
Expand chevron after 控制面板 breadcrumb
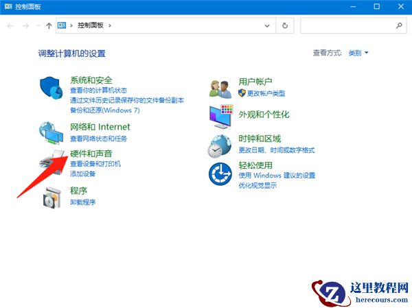click(x=110, y=25)
